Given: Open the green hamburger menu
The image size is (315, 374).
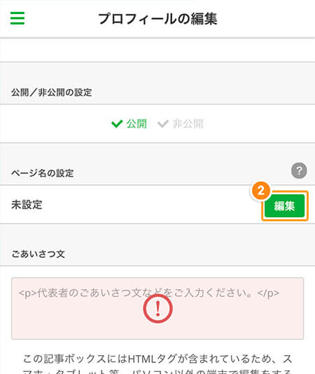Looking at the screenshot, I should click(x=17, y=18).
